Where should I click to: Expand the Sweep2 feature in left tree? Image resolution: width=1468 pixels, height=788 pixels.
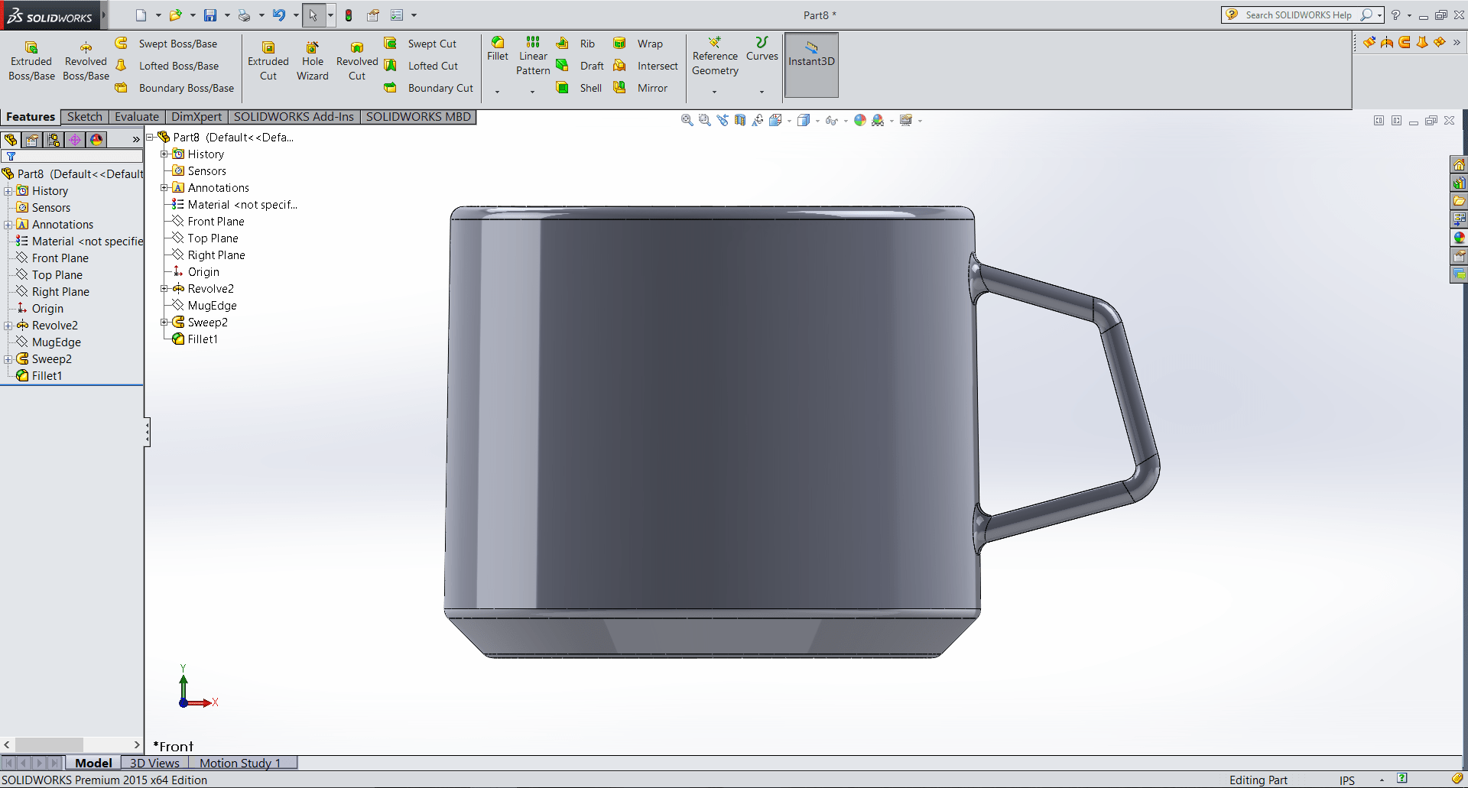pyautogui.click(x=8, y=359)
